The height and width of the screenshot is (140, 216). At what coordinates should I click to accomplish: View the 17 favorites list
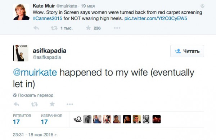[x=51, y=119]
